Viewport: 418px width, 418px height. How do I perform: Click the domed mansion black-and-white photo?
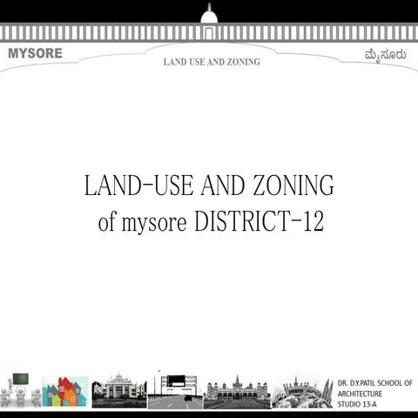coord(119,390)
